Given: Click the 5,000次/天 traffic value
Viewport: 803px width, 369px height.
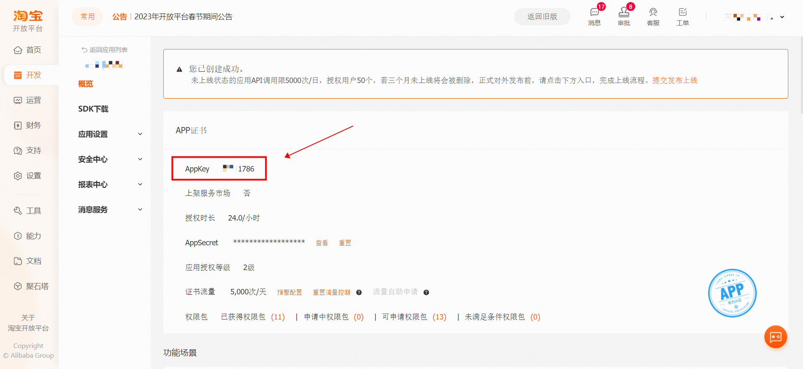Looking at the screenshot, I should [248, 292].
